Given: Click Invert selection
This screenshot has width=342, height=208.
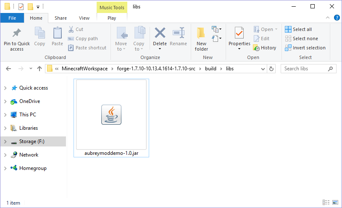Looking at the screenshot, I should [305, 48].
